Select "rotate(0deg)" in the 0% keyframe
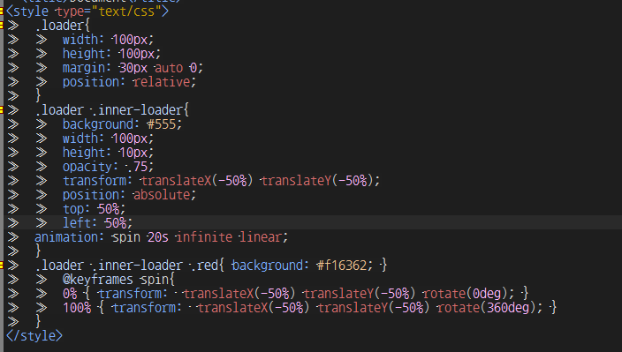The width and height of the screenshot is (622, 352). pyautogui.click(x=465, y=294)
